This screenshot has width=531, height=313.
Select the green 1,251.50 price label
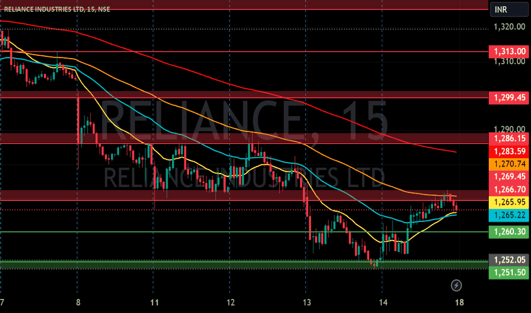coord(509,273)
